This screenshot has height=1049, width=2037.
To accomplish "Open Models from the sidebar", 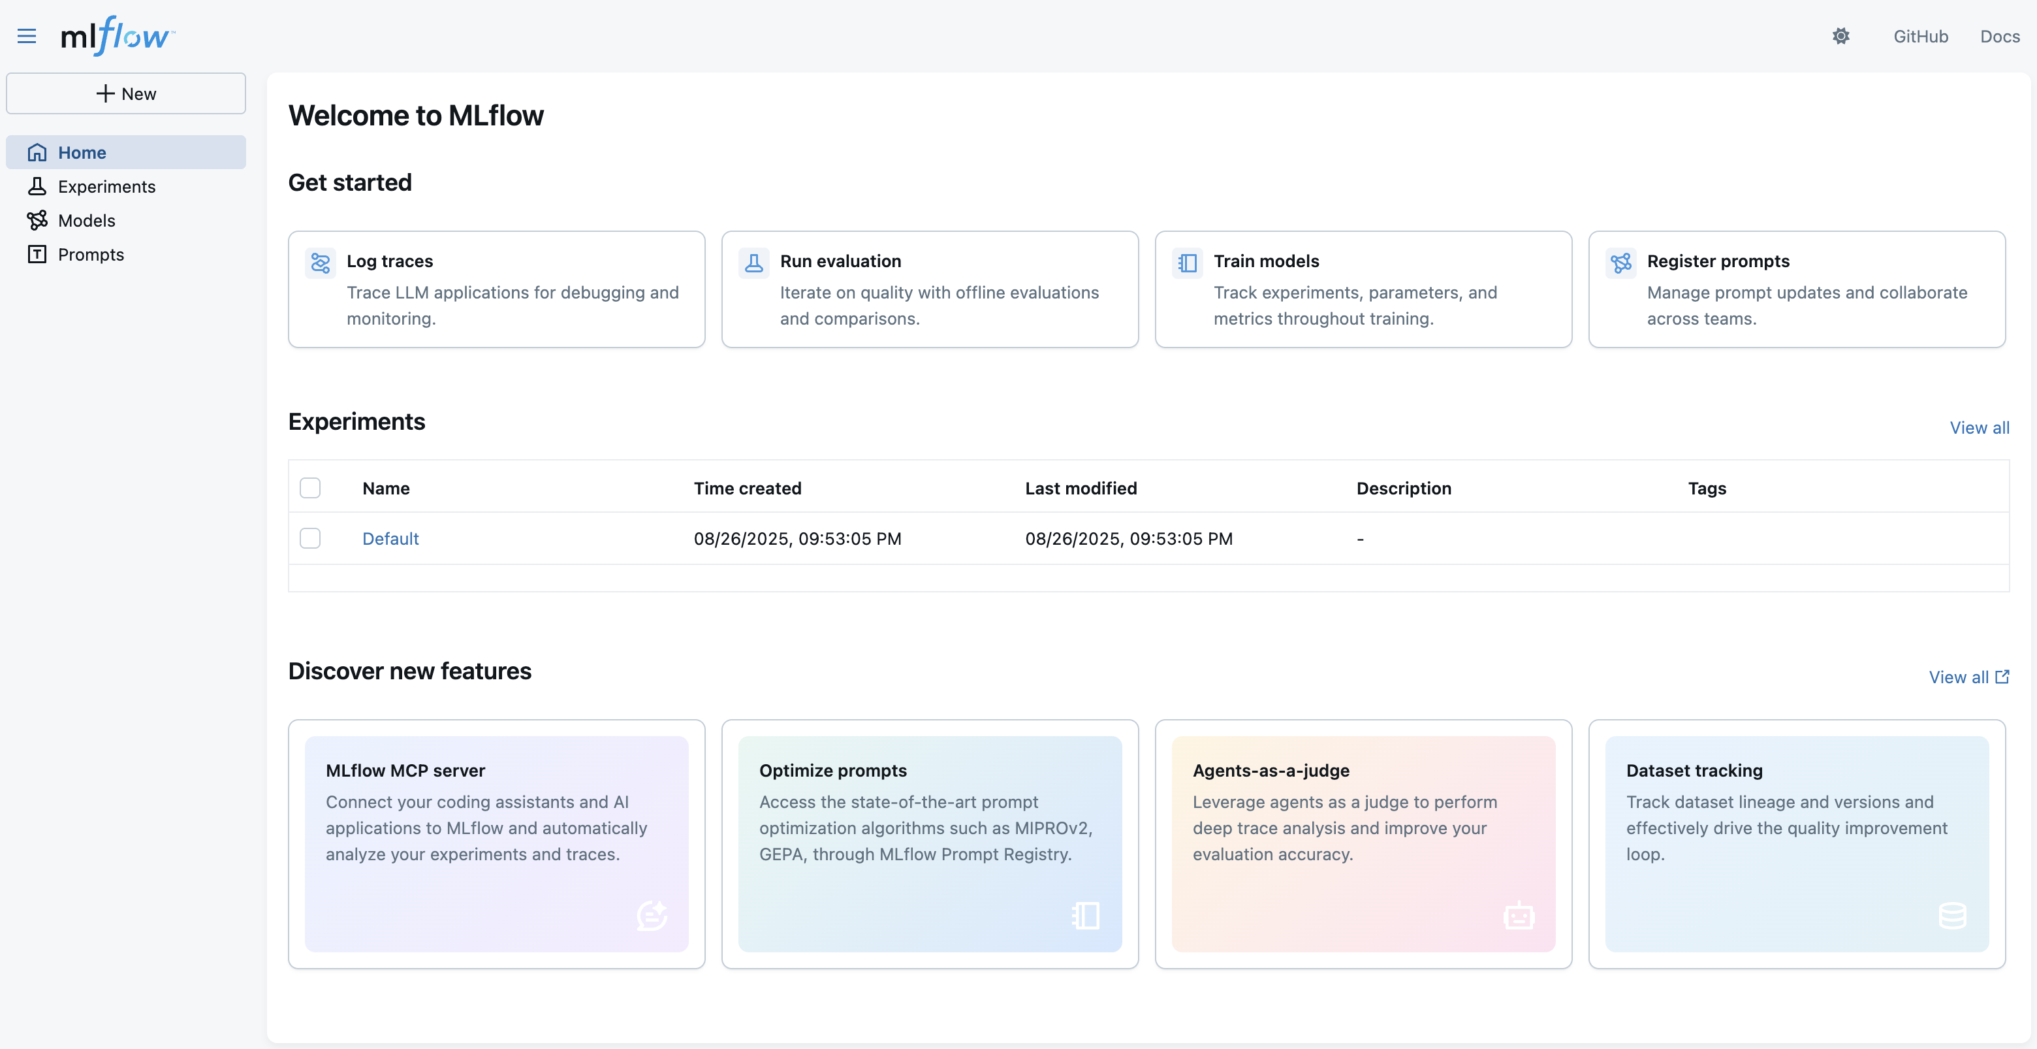I will click(87, 220).
